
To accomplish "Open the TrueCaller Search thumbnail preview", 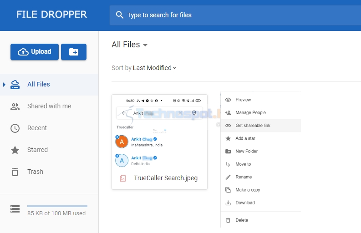I will click(159, 132).
